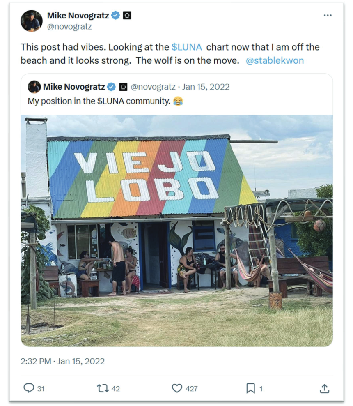Open the 2:32 PM · Jan 15, 2022 timestamp
The image size is (353, 406).
[x=62, y=361]
